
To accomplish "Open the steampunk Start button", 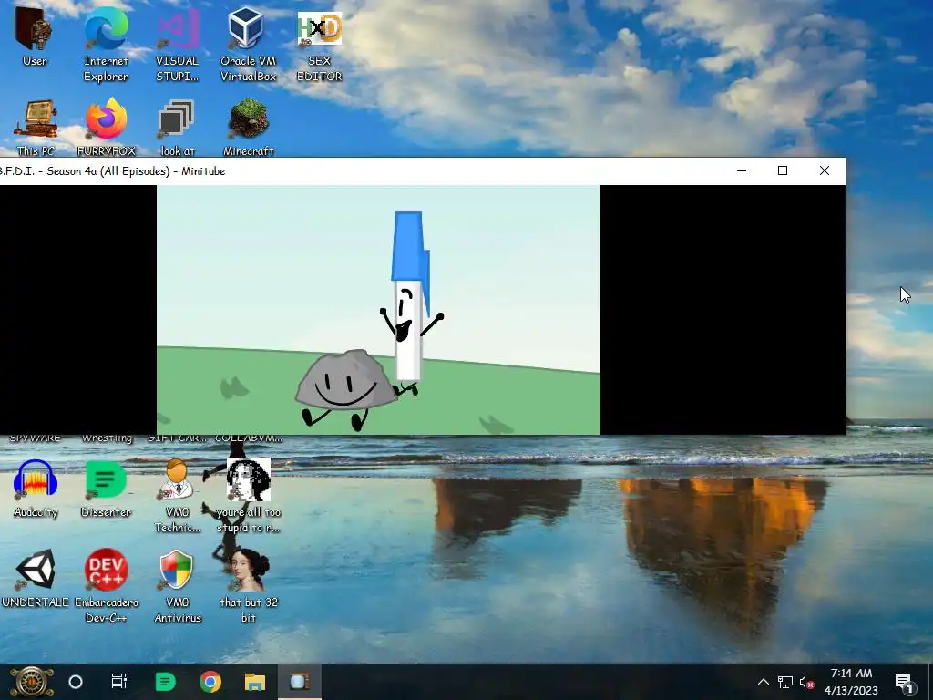I will click(31, 682).
